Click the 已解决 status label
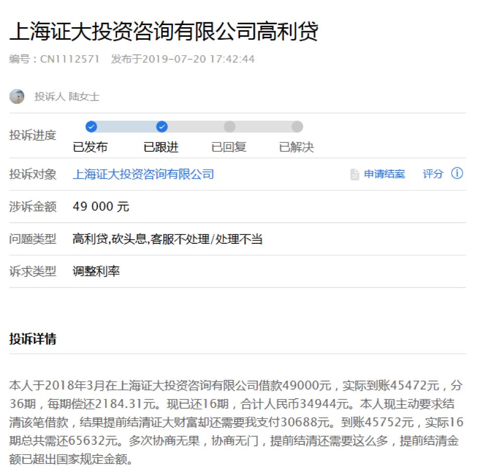 point(296,147)
